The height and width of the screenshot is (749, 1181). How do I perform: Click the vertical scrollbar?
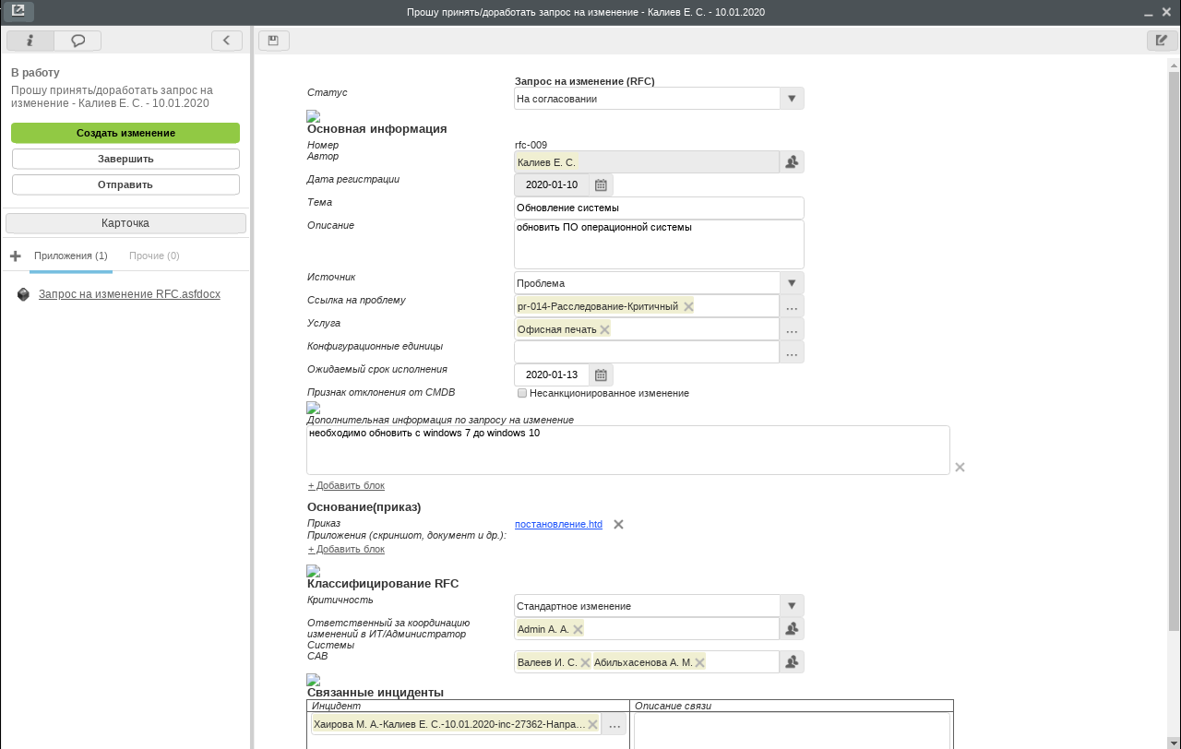[1174, 351]
